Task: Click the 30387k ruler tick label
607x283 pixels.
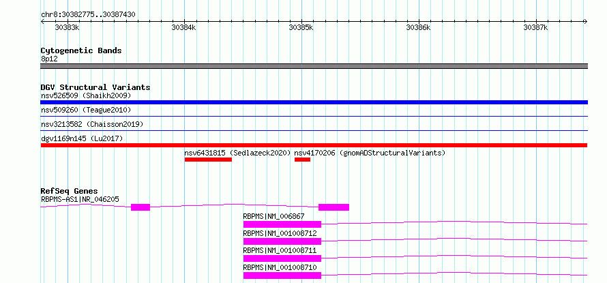Action: [x=535, y=27]
